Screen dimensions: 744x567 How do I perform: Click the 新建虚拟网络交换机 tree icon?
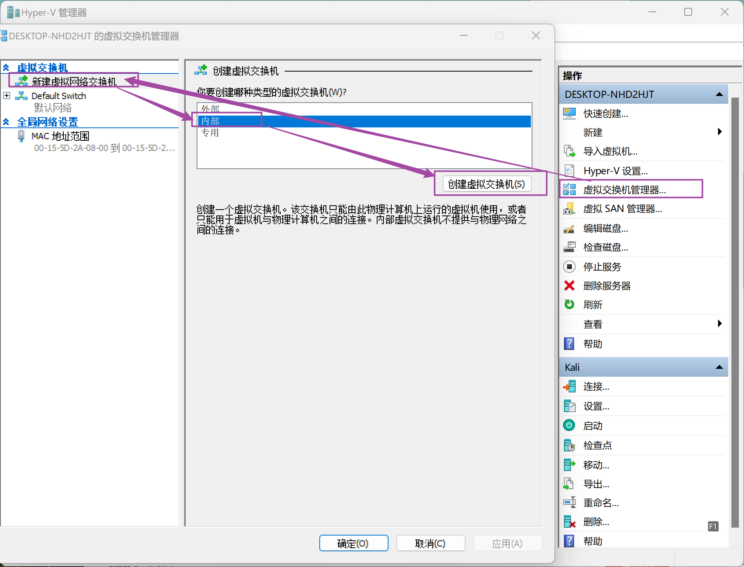pos(21,81)
